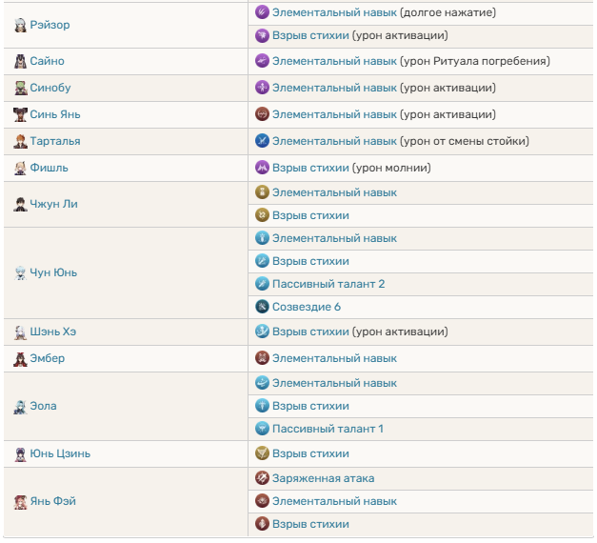Viewport: 597px width, 543px height.
Task: Open Эмбер's Элементальный навык link
Action: (x=334, y=358)
